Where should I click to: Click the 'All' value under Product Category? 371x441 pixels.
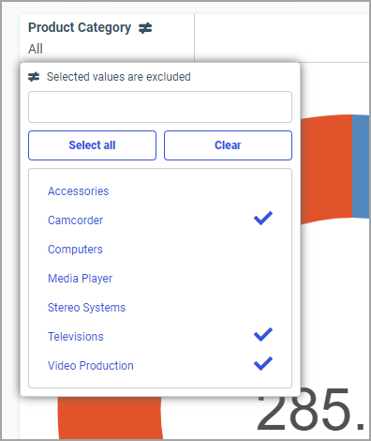tap(36, 49)
